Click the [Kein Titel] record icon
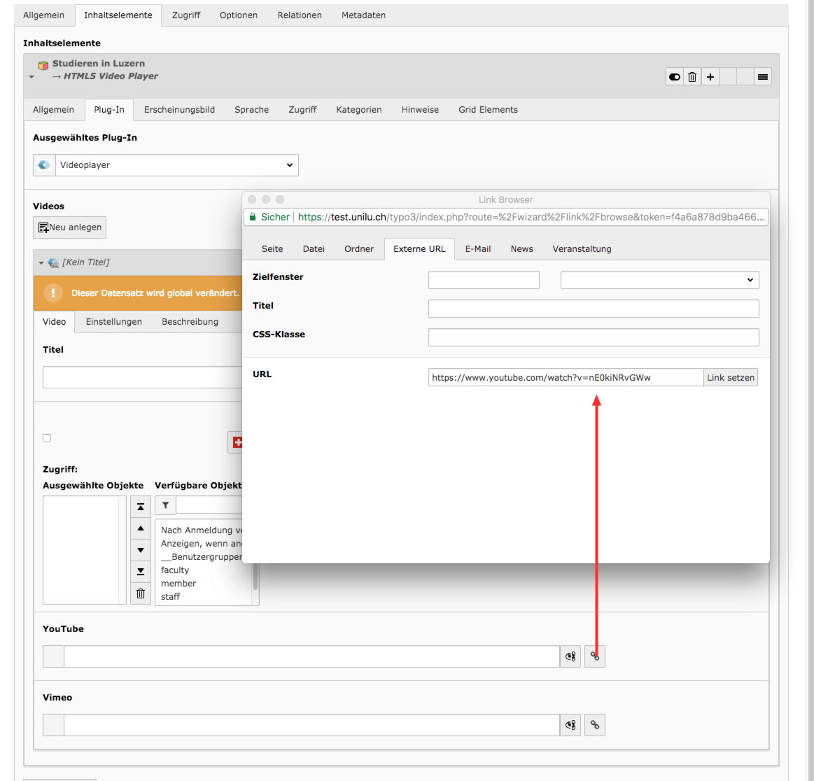 click(x=53, y=262)
